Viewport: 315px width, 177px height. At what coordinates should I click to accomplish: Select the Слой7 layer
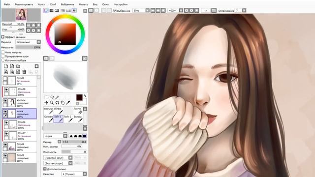click(x=20, y=136)
